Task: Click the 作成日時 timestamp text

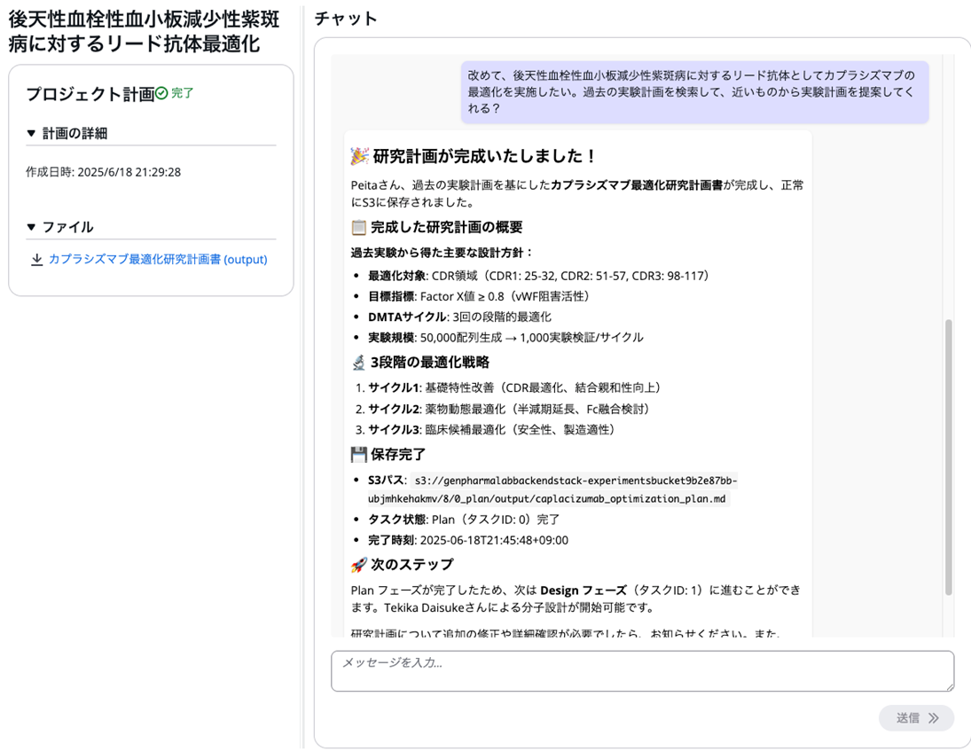Action: 103,172
